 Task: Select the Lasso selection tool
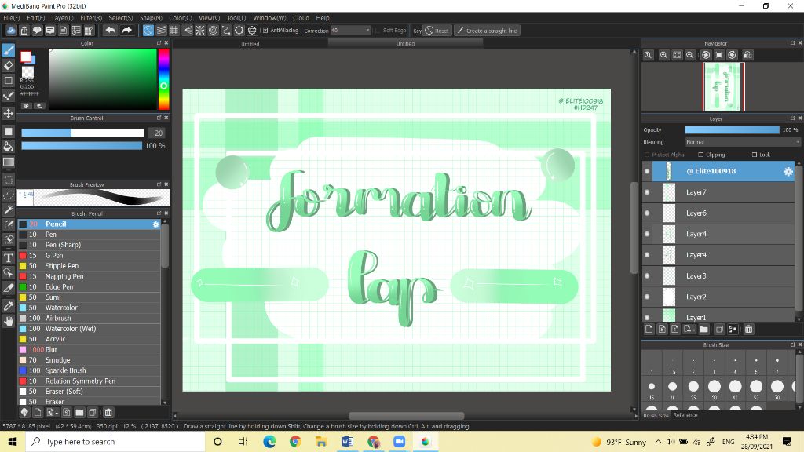coord(8,195)
